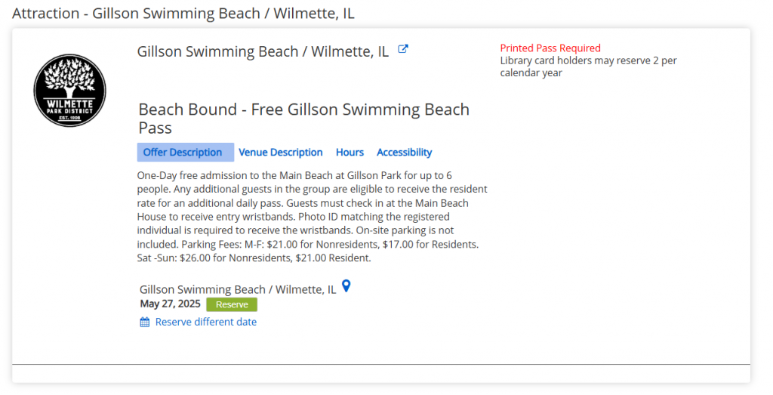The image size is (773, 395).
Task: Click the red Printed Pass Required notice
Action: coord(550,48)
